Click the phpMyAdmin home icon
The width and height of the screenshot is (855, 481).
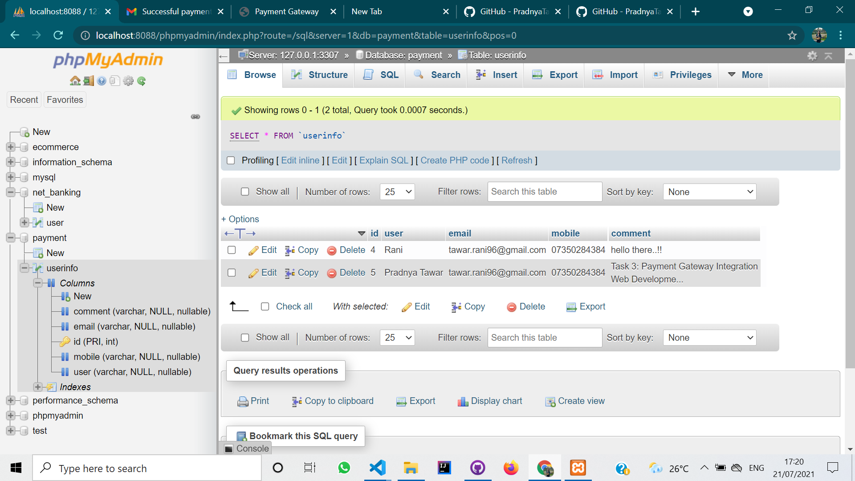click(75, 81)
